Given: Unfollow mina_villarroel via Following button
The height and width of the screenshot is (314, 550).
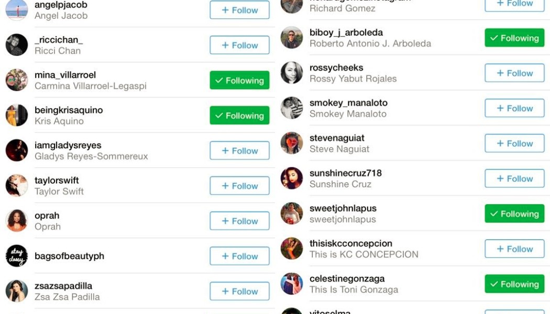Looking at the screenshot, I should pyautogui.click(x=239, y=80).
